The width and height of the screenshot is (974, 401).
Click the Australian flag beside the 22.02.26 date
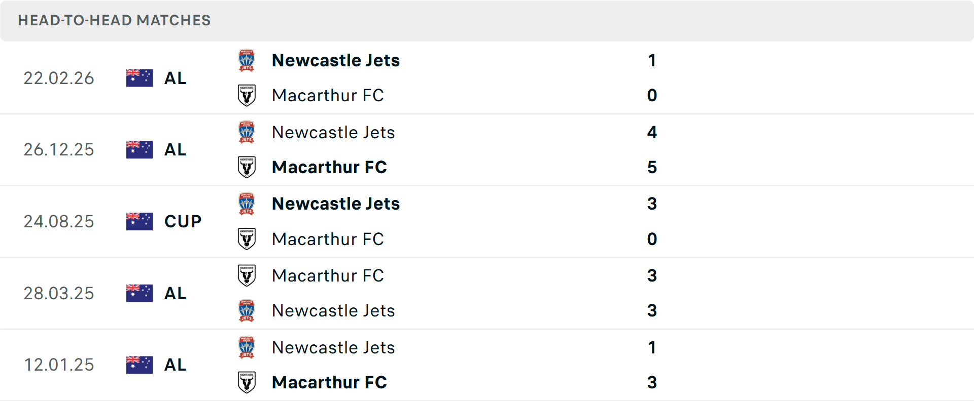pos(139,77)
